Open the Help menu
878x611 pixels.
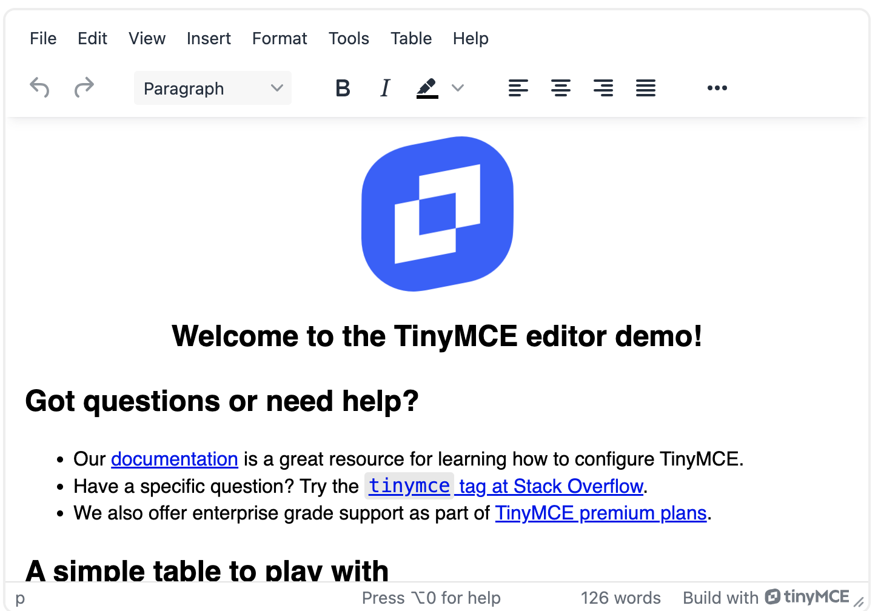pos(471,38)
